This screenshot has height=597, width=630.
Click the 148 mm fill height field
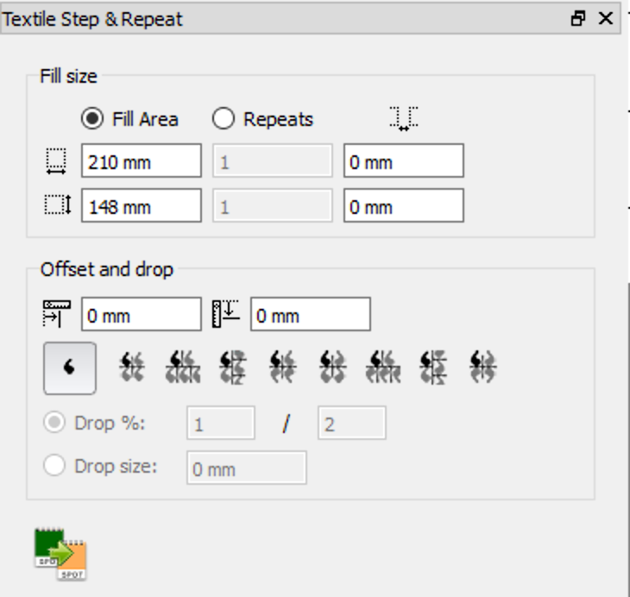(x=142, y=205)
